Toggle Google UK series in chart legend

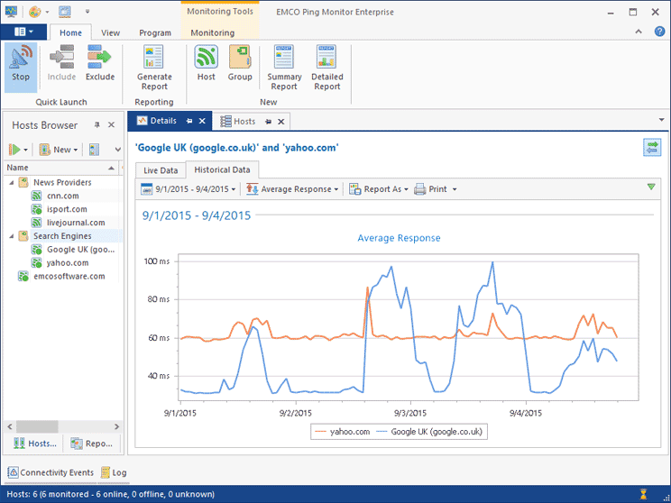pyautogui.click(x=427, y=432)
